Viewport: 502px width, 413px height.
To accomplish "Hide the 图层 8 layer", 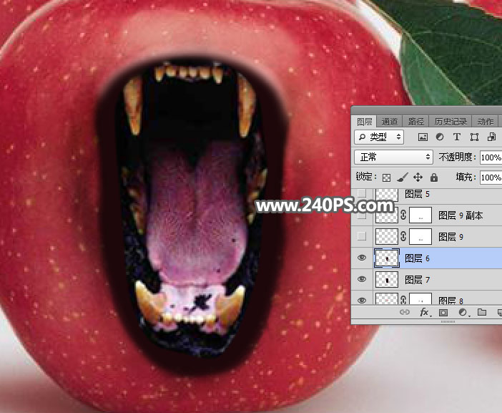I will (362, 301).
